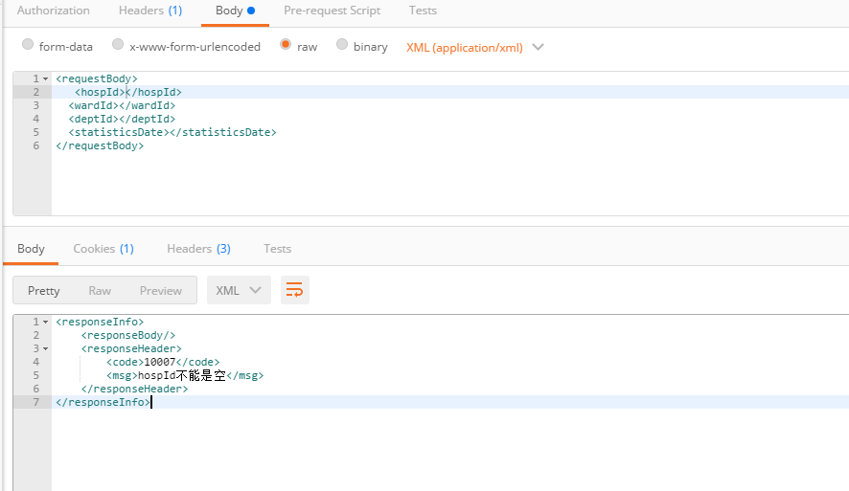
Task: Click the statisticsDate line in request editor
Action: [x=172, y=132]
